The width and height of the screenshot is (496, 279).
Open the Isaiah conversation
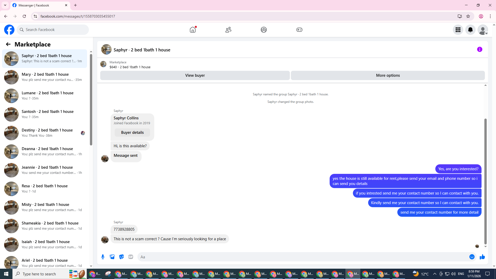click(x=45, y=245)
